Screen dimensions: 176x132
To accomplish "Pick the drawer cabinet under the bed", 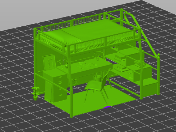I will coord(55,85).
